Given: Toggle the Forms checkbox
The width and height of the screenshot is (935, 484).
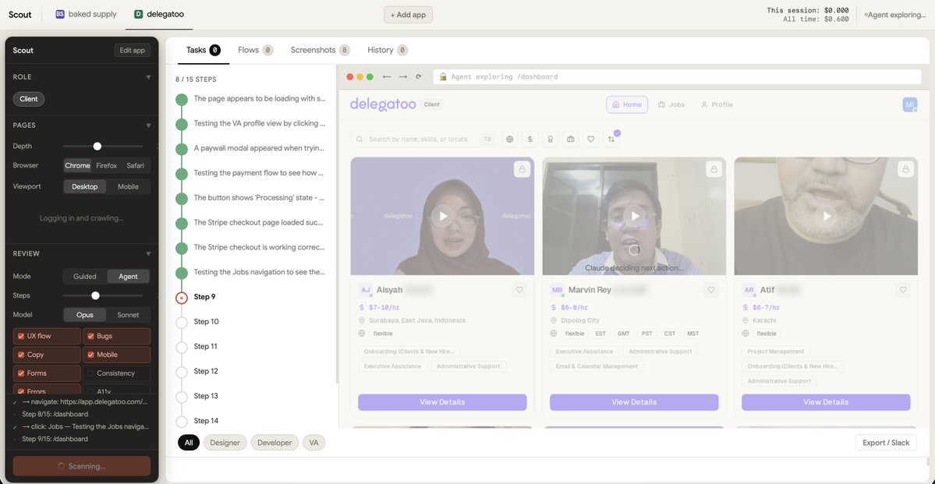Looking at the screenshot, I should [x=21, y=373].
